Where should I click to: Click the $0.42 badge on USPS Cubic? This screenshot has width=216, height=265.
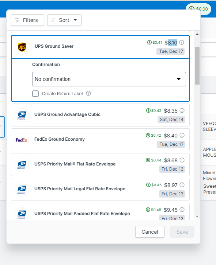tap(154, 110)
